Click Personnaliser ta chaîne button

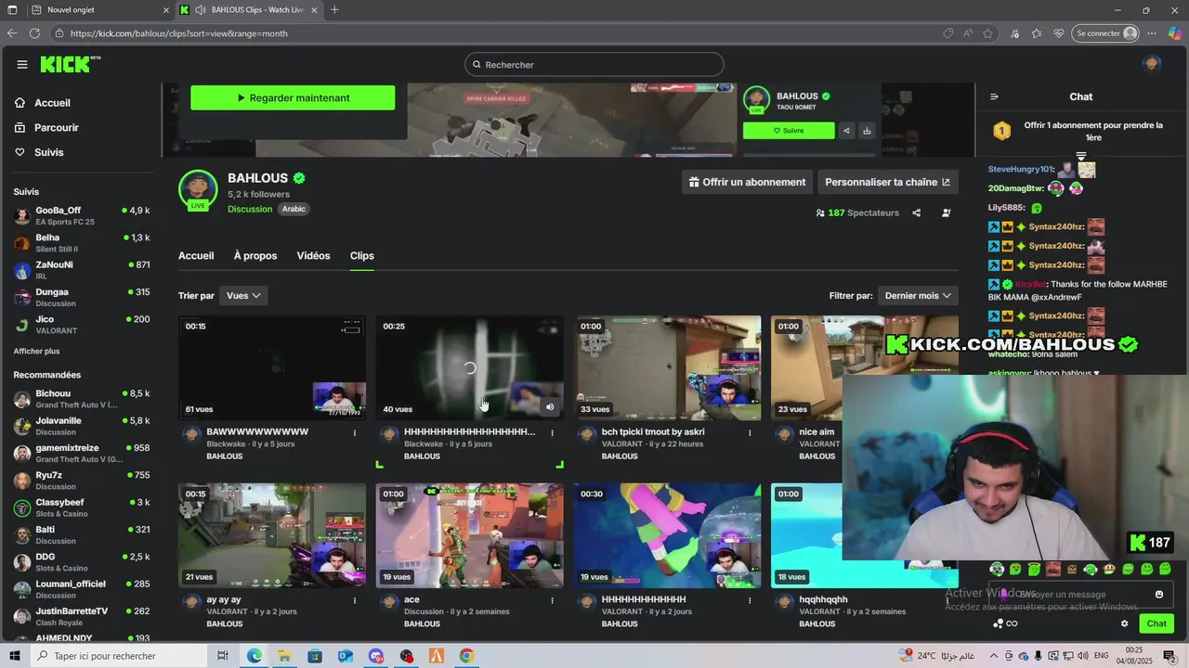(x=888, y=182)
